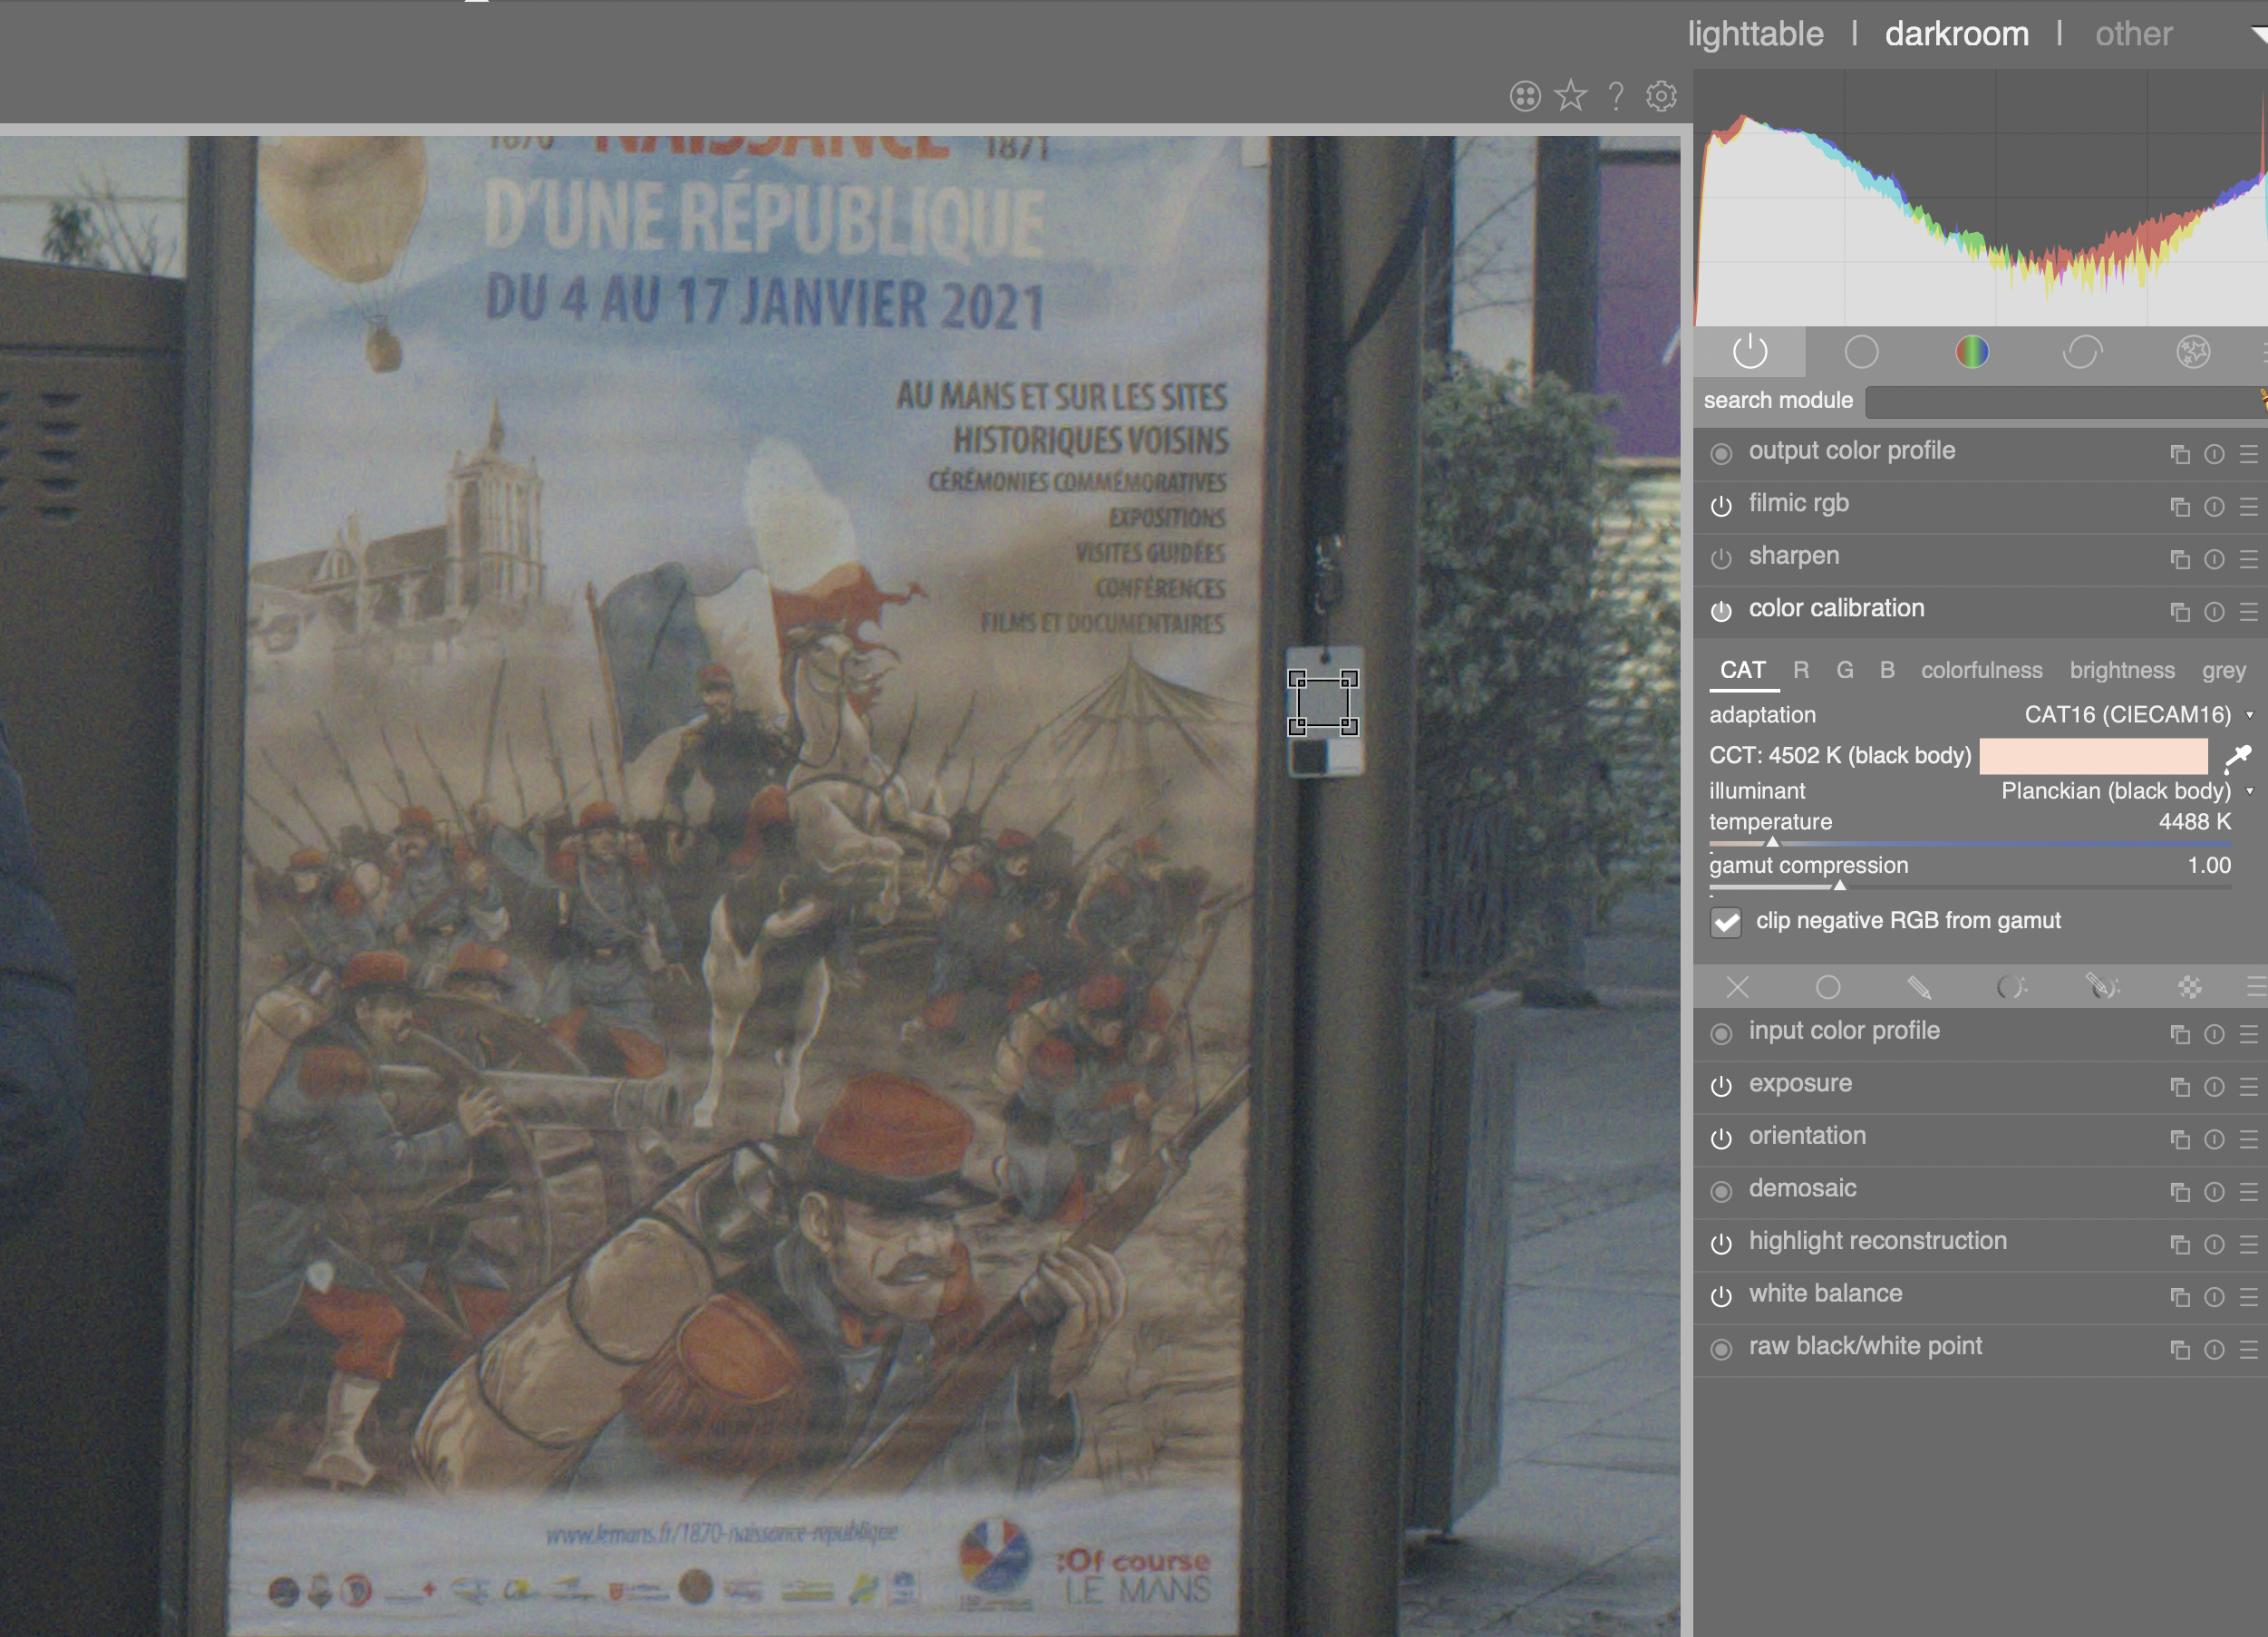Click the search module input field
This screenshot has height=1637, width=2268.
pyautogui.click(x=2060, y=402)
